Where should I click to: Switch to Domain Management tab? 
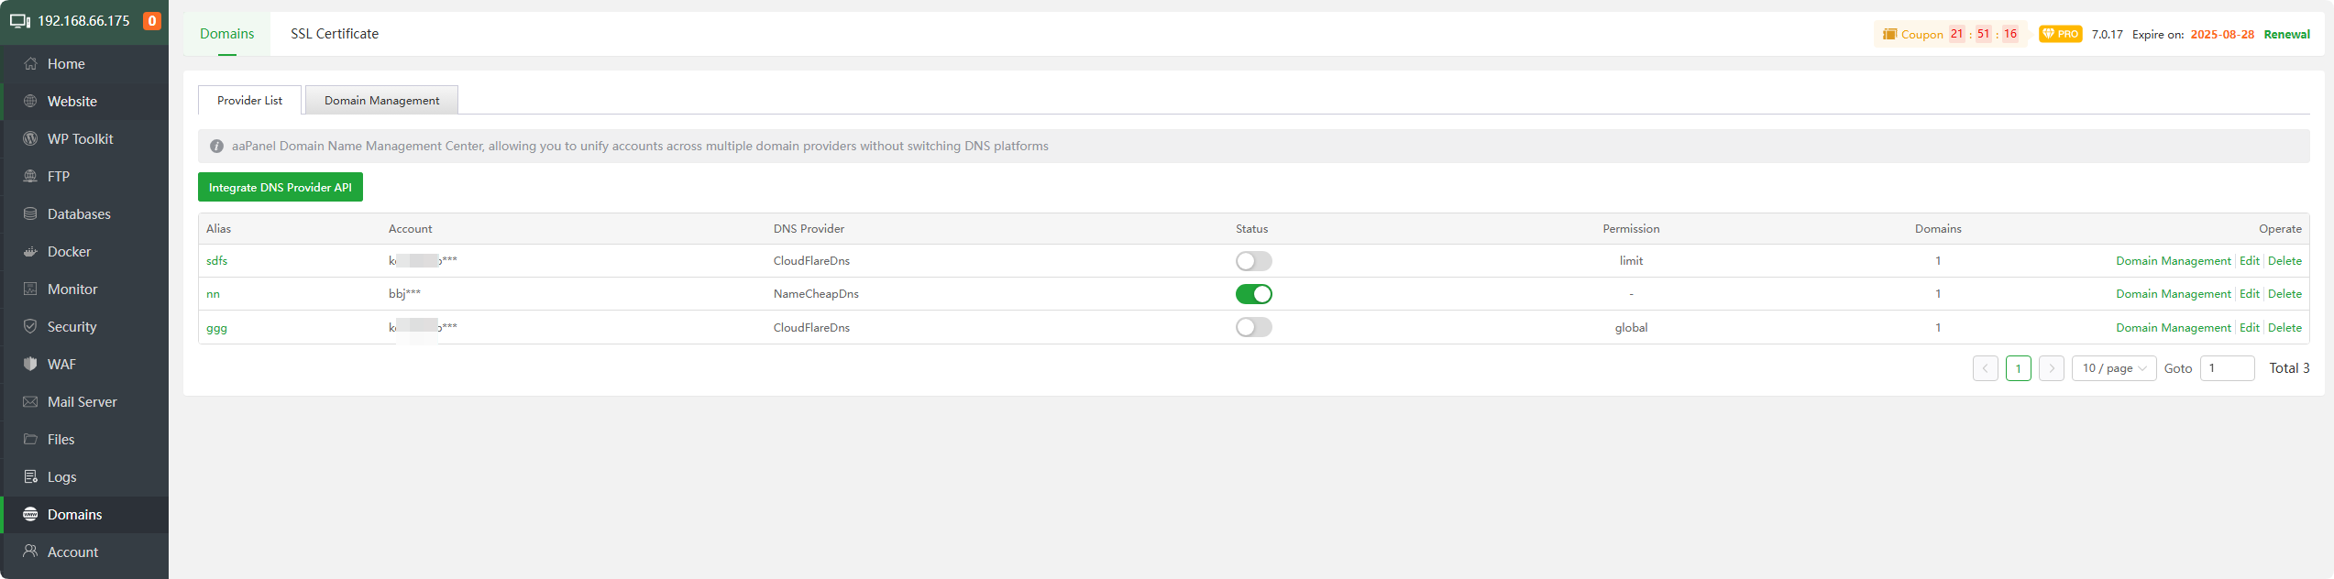[x=381, y=101]
